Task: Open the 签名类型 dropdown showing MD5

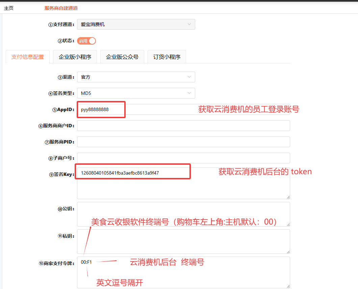Action: point(136,93)
